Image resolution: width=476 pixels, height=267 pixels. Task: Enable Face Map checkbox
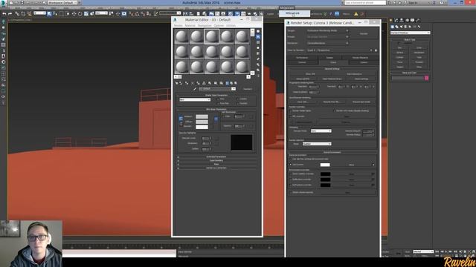point(218,104)
